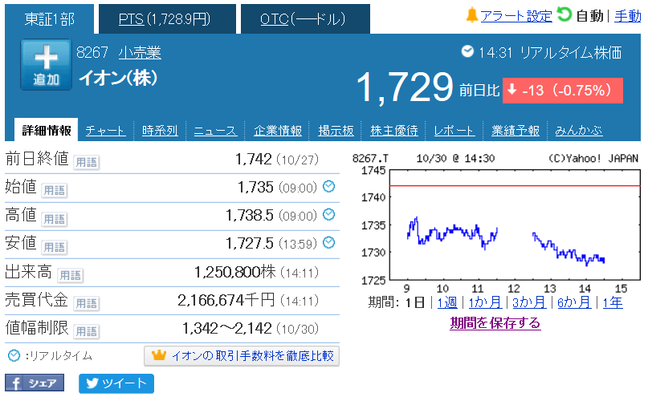Open the レポート tab
648x397 pixels.
click(x=454, y=131)
